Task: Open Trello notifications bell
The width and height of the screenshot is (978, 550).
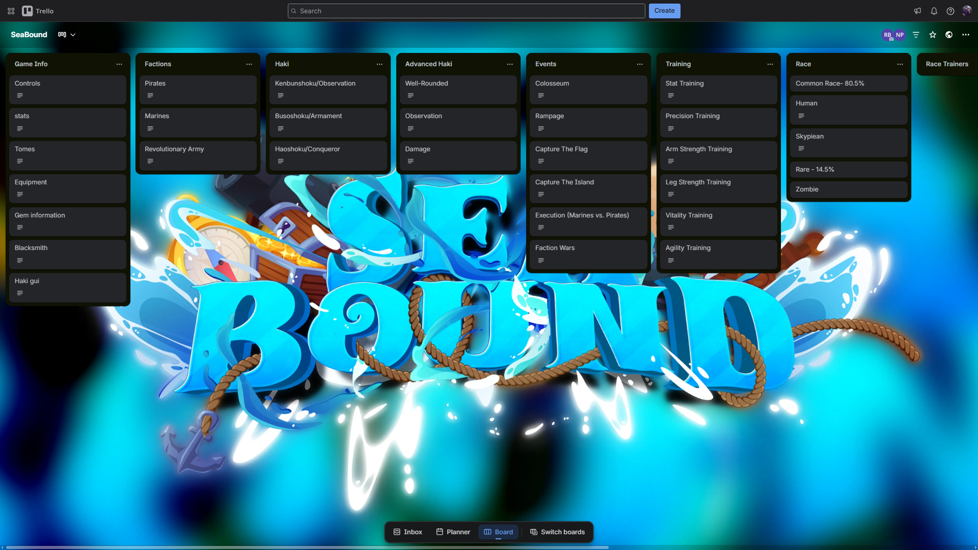Action: [934, 11]
